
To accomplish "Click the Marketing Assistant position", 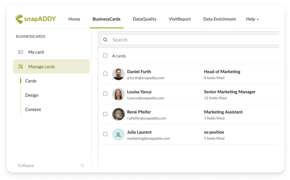I will click(223, 112).
